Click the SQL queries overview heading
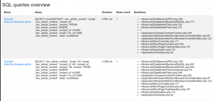The height and width of the screenshot is (101, 215). (x=26, y=5)
